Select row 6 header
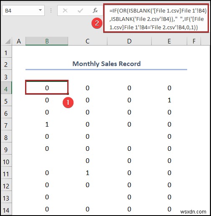The image size is (211, 216). click(x=6, y=112)
